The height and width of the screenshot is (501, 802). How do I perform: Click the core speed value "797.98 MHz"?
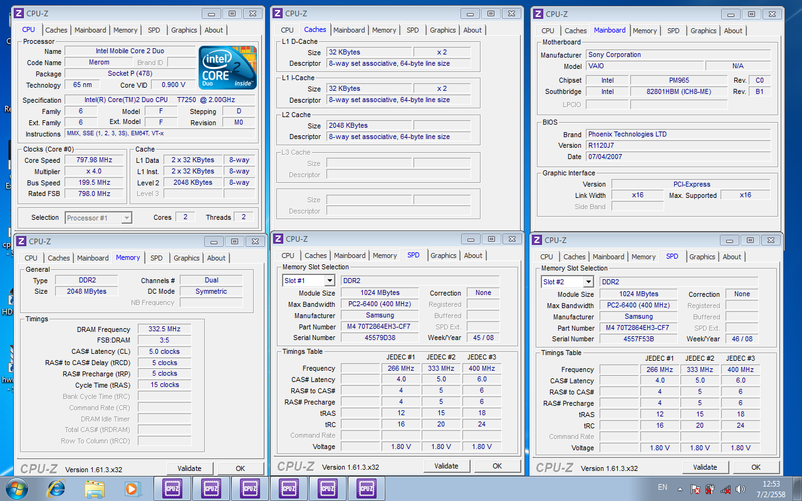pos(95,160)
